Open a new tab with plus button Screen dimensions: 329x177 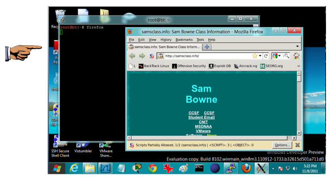tap(207, 47)
